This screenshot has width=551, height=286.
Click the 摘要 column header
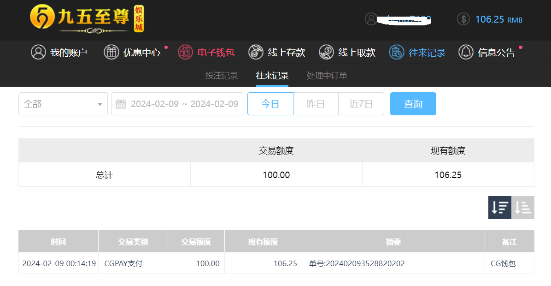[x=393, y=242]
